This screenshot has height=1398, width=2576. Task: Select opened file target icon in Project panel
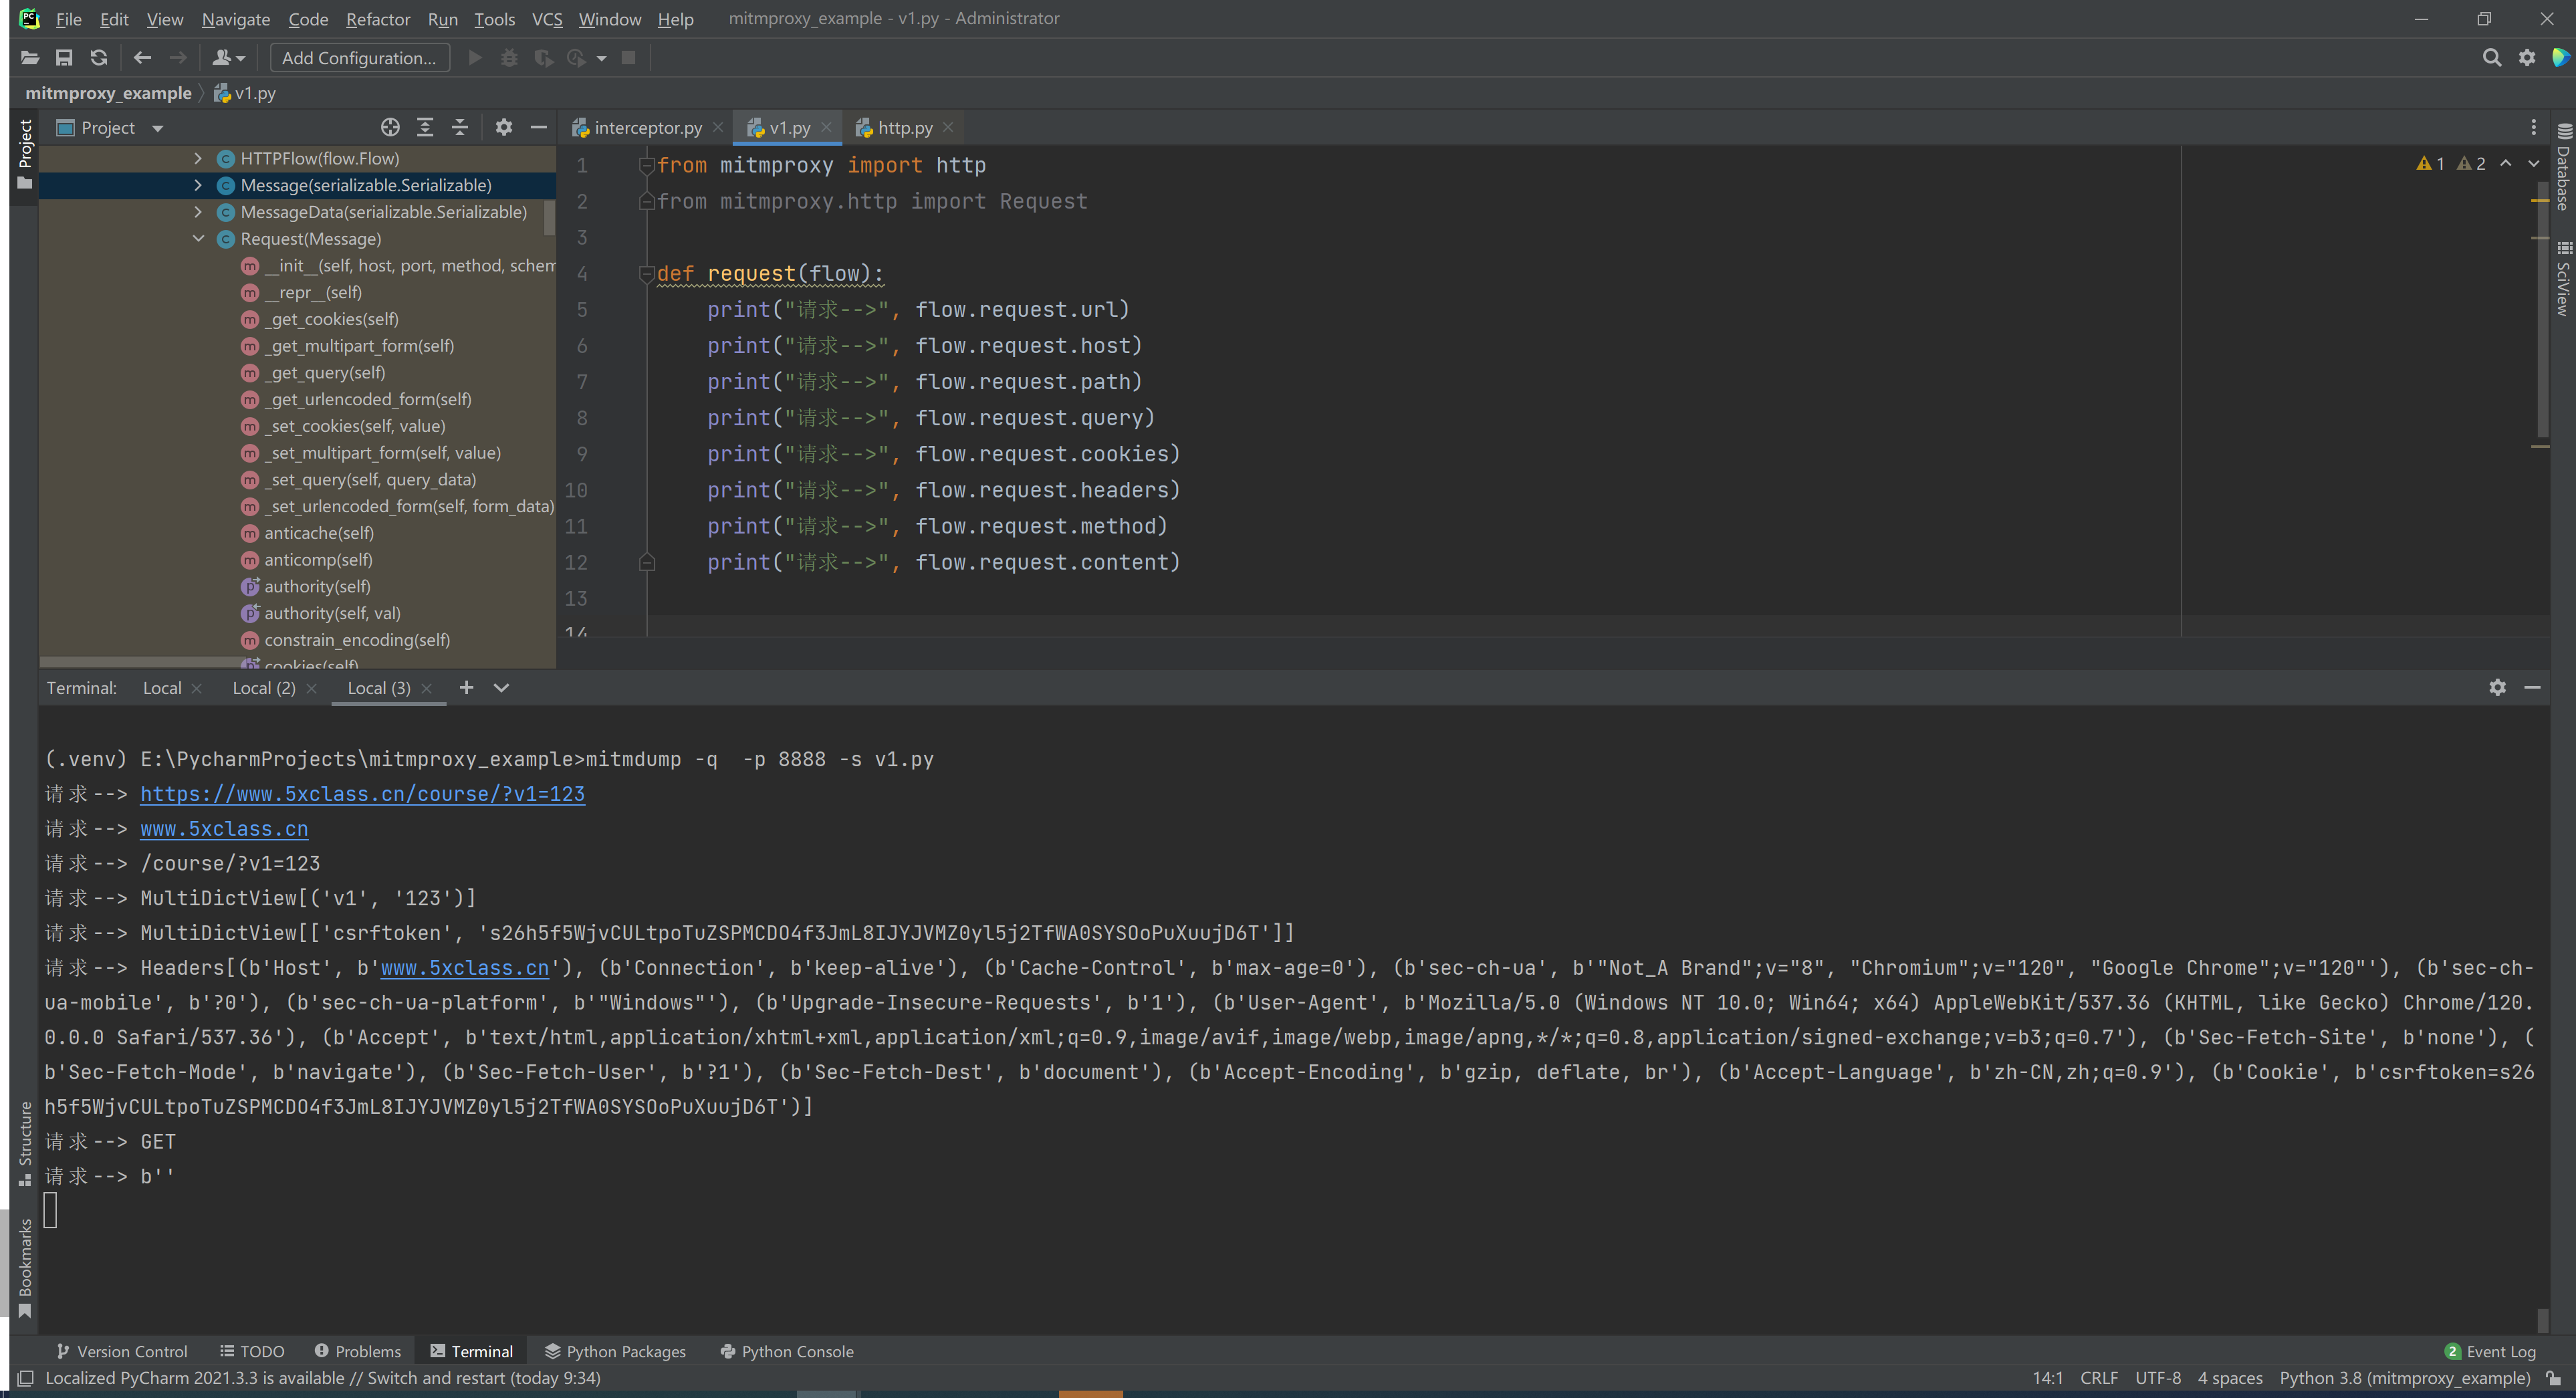tap(390, 127)
